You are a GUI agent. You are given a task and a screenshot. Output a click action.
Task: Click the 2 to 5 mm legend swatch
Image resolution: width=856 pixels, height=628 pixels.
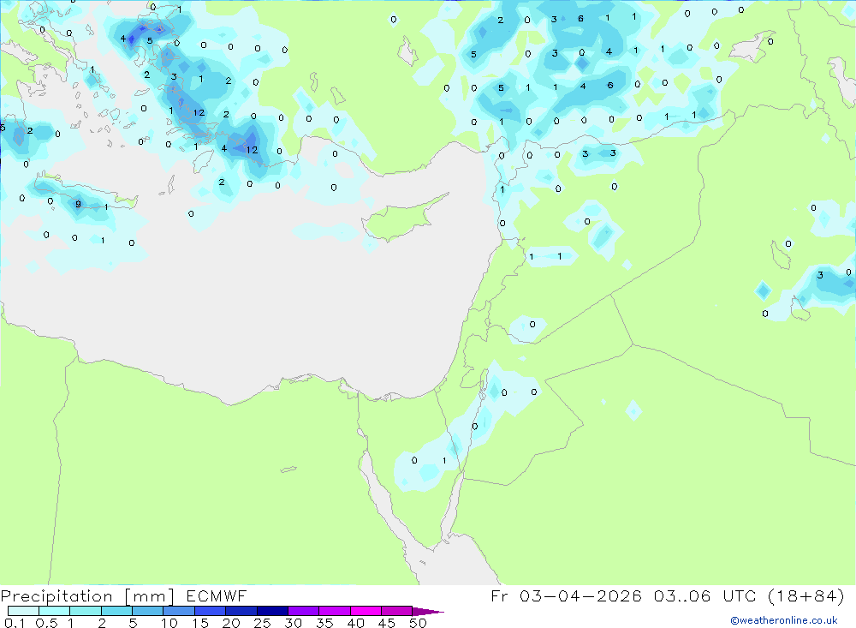[x=116, y=611]
